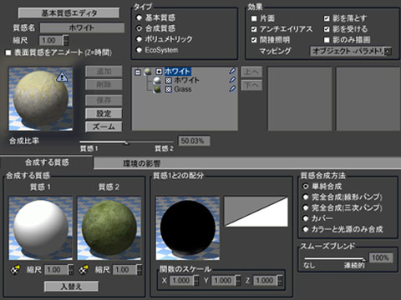Click the load material icon under 質感1
Screen dimensions: 401x300
pyautogui.click(x=15, y=269)
